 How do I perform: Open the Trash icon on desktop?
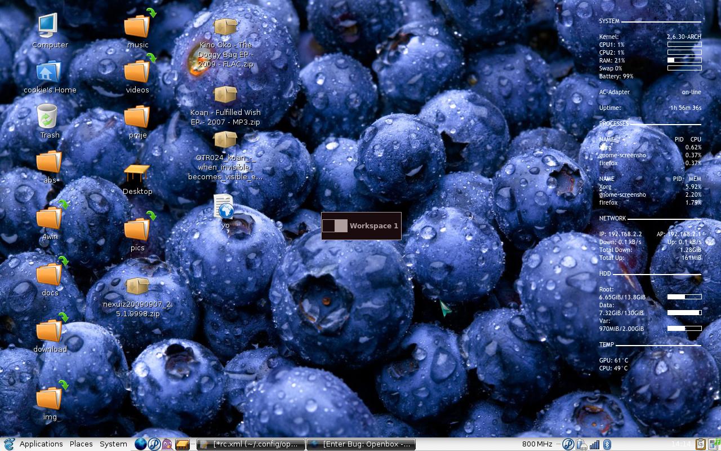48,116
